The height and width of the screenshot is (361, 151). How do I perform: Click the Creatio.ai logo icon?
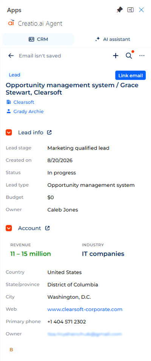click(11, 23)
